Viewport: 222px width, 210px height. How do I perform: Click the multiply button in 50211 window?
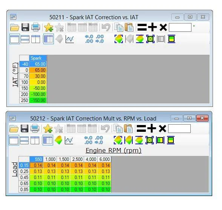coord(163,28)
